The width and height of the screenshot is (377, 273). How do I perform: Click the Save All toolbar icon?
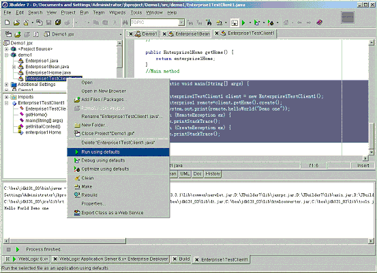tap(58, 23)
